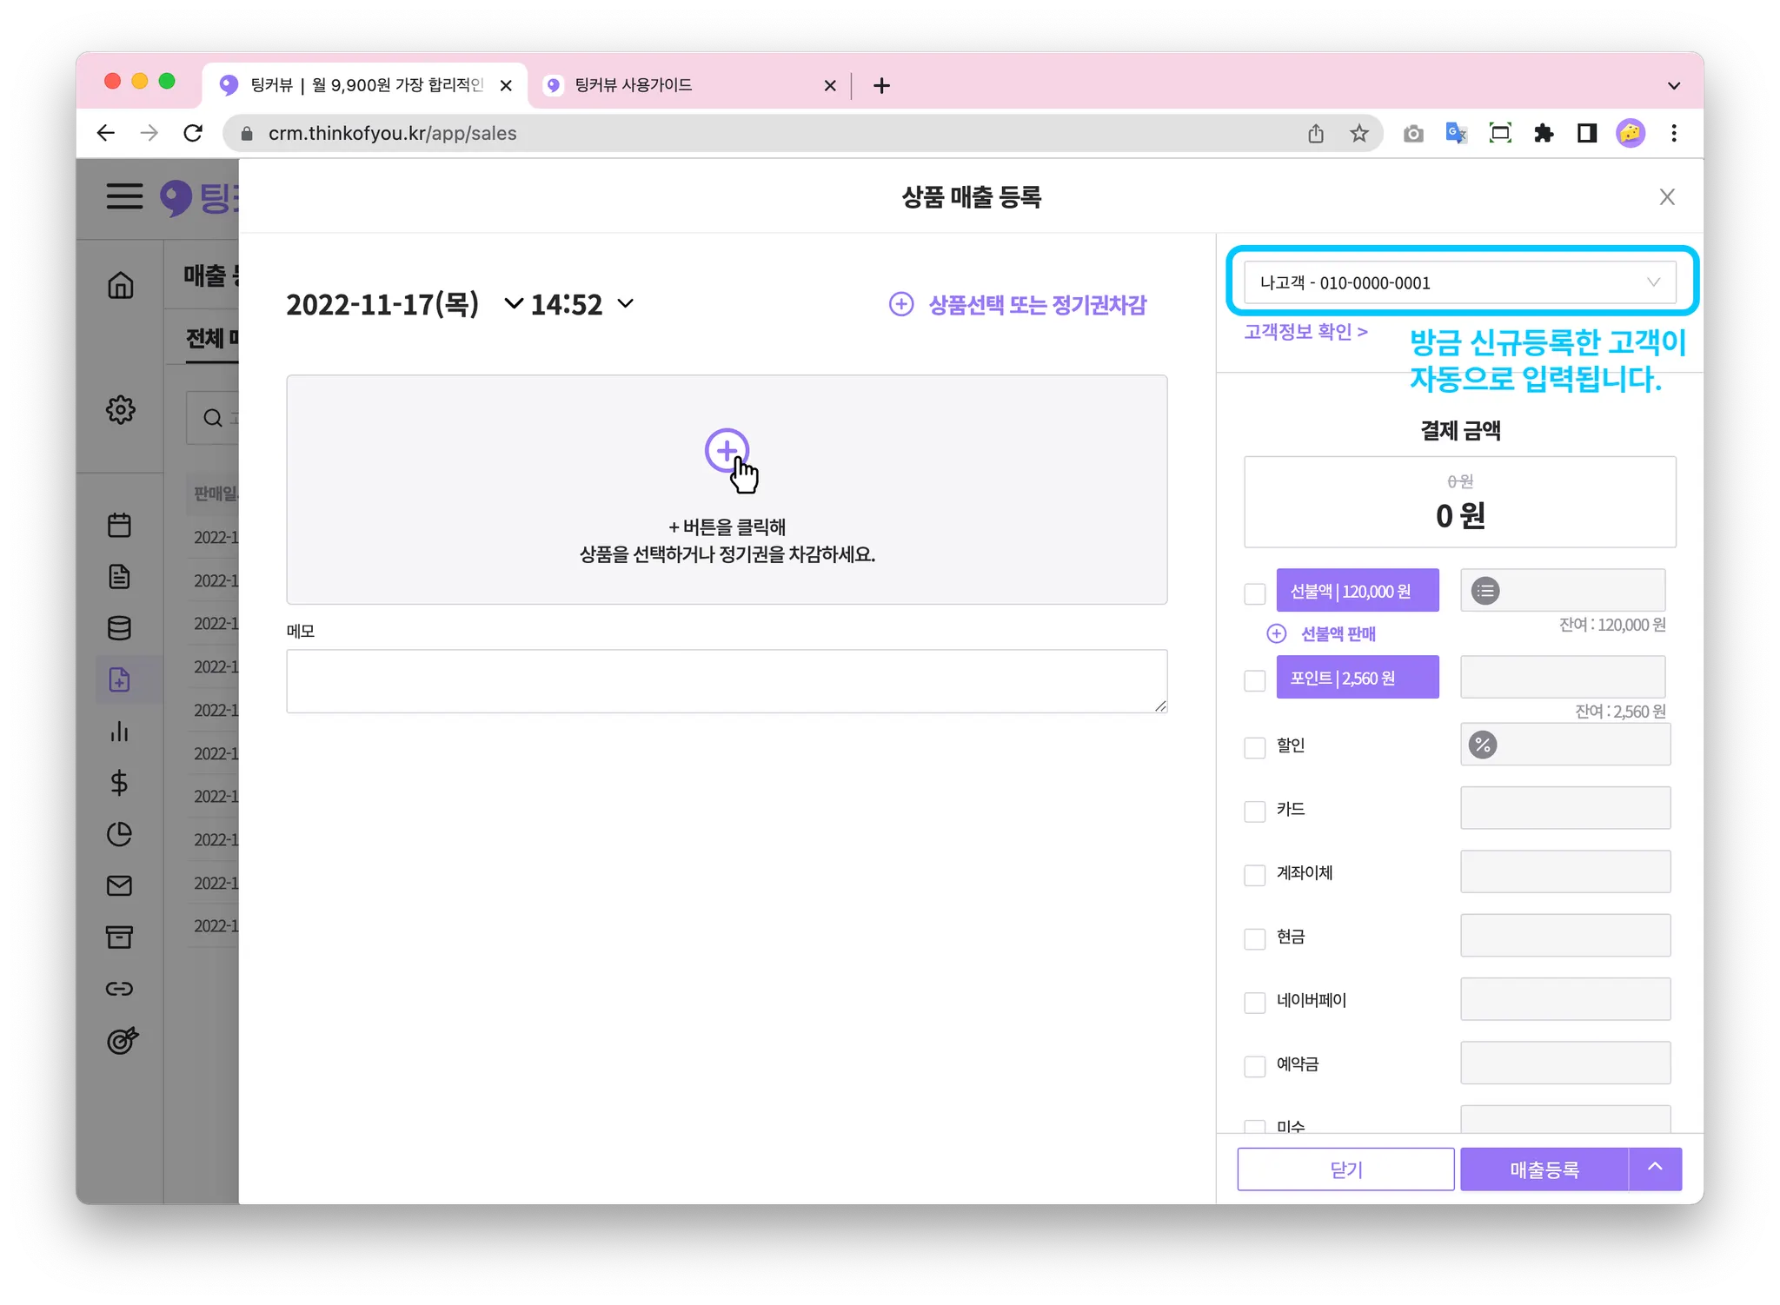Open the 고객정보 확인 link
Image resolution: width=1780 pixels, height=1305 pixels.
[x=1305, y=332]
